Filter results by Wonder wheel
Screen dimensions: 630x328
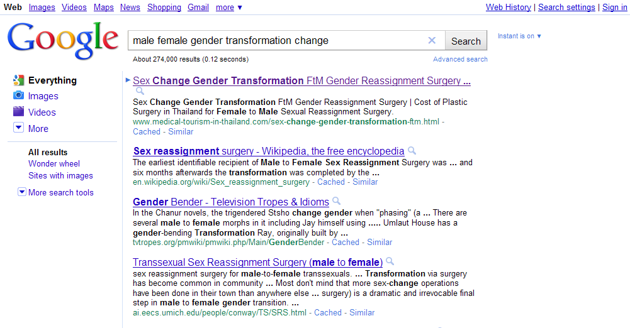pyautogui.click(x=54, y=164)
